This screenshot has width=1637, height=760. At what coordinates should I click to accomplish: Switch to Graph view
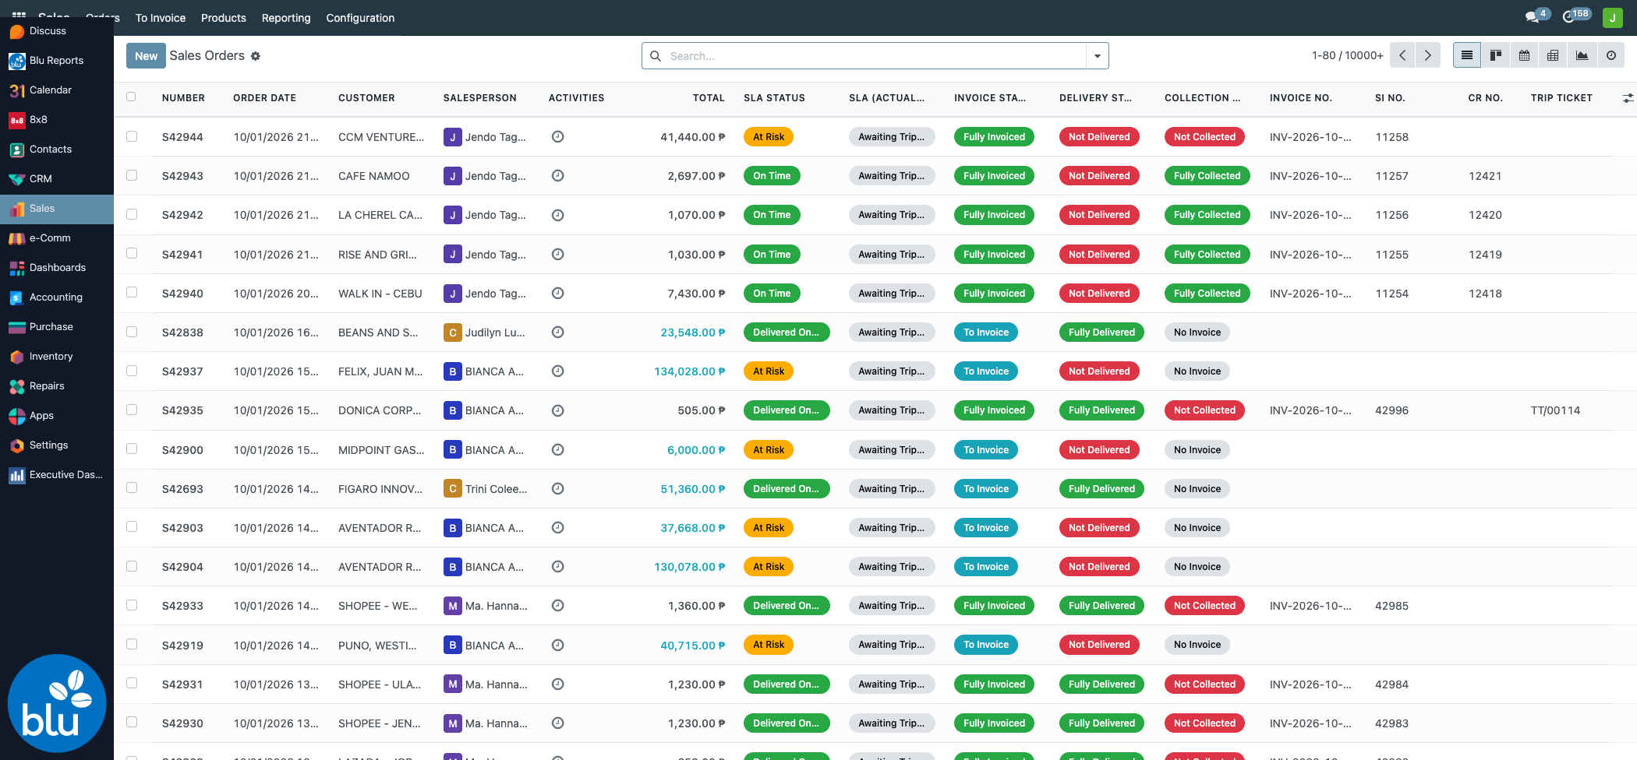(1582, 55)
